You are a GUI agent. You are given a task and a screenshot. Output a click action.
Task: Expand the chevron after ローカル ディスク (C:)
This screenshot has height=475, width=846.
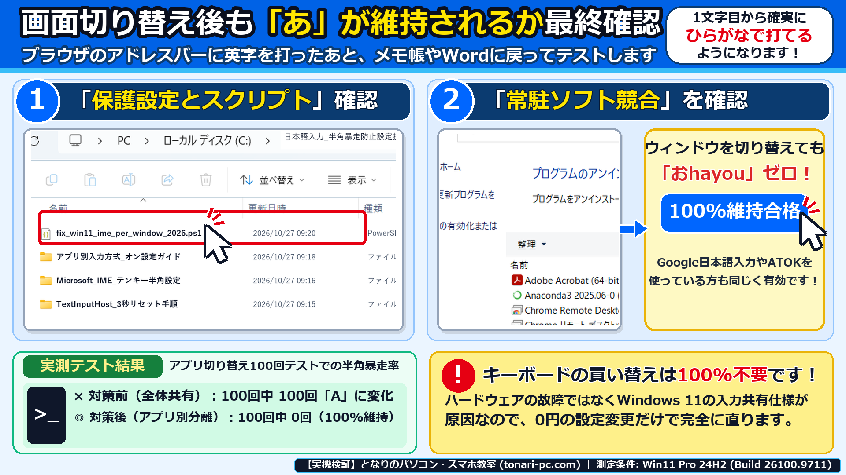[x=267, y=141]
